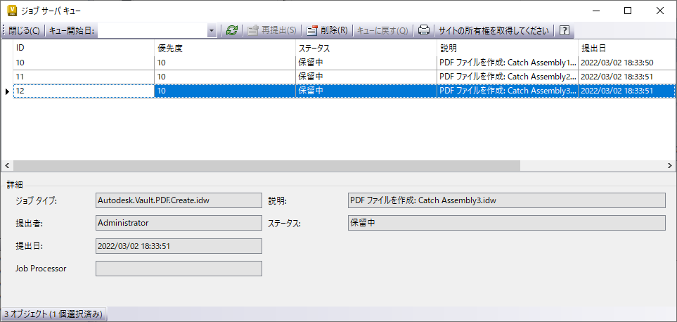Open the キュー開始日 dropdown arrow

click(x=212, y=31)
